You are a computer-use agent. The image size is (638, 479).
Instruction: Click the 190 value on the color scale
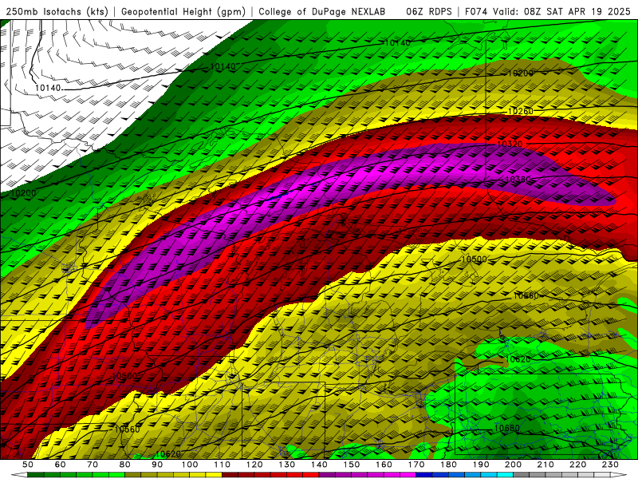pos(481,465)
